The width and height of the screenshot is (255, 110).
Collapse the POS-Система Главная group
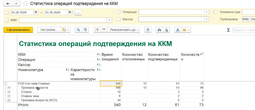point(6,83)
